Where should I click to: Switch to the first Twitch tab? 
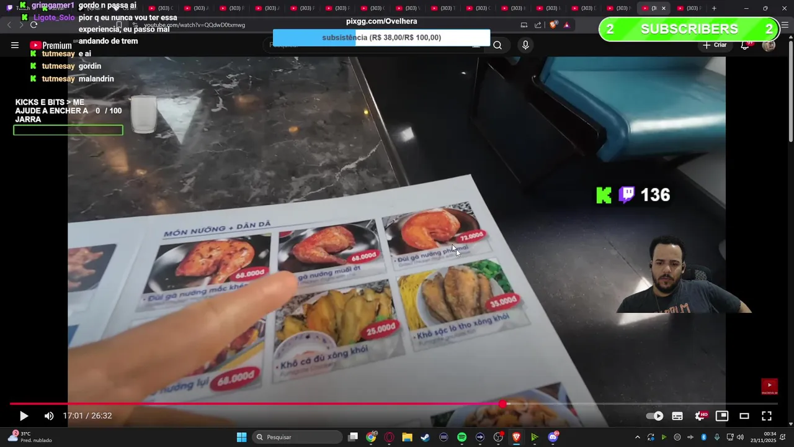pyautogui.click(x=17, y=8)
